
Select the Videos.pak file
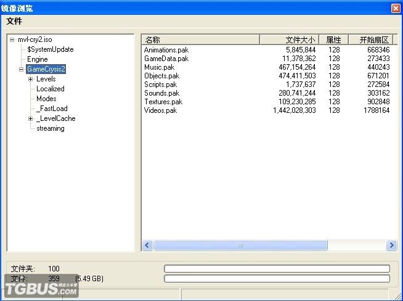tap(160, 110)
